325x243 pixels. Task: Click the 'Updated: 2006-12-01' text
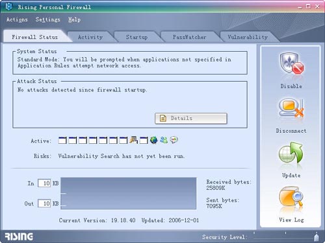[170, 220]
